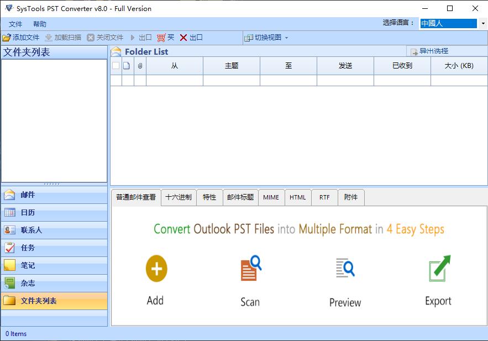Open the 帮助 menu
The width and height of the screenshot is (488, 341).
pos(40,24)
